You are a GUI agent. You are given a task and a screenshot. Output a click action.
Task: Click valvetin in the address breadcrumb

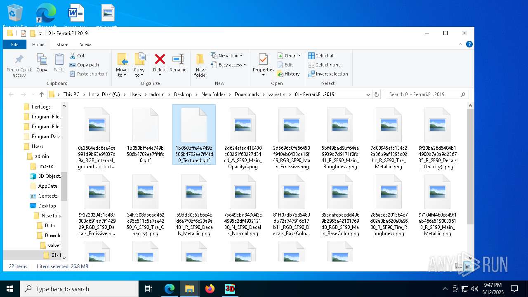tap(277, 94)
